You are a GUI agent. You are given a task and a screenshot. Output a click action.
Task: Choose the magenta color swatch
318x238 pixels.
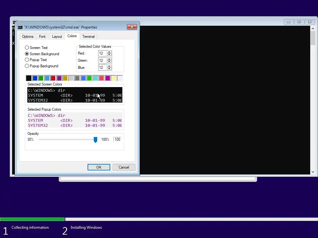[x=108, y=78]
